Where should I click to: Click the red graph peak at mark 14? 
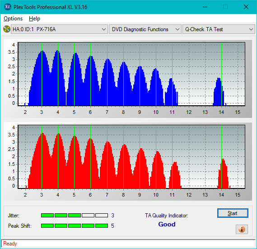click(x=223, y=160)
